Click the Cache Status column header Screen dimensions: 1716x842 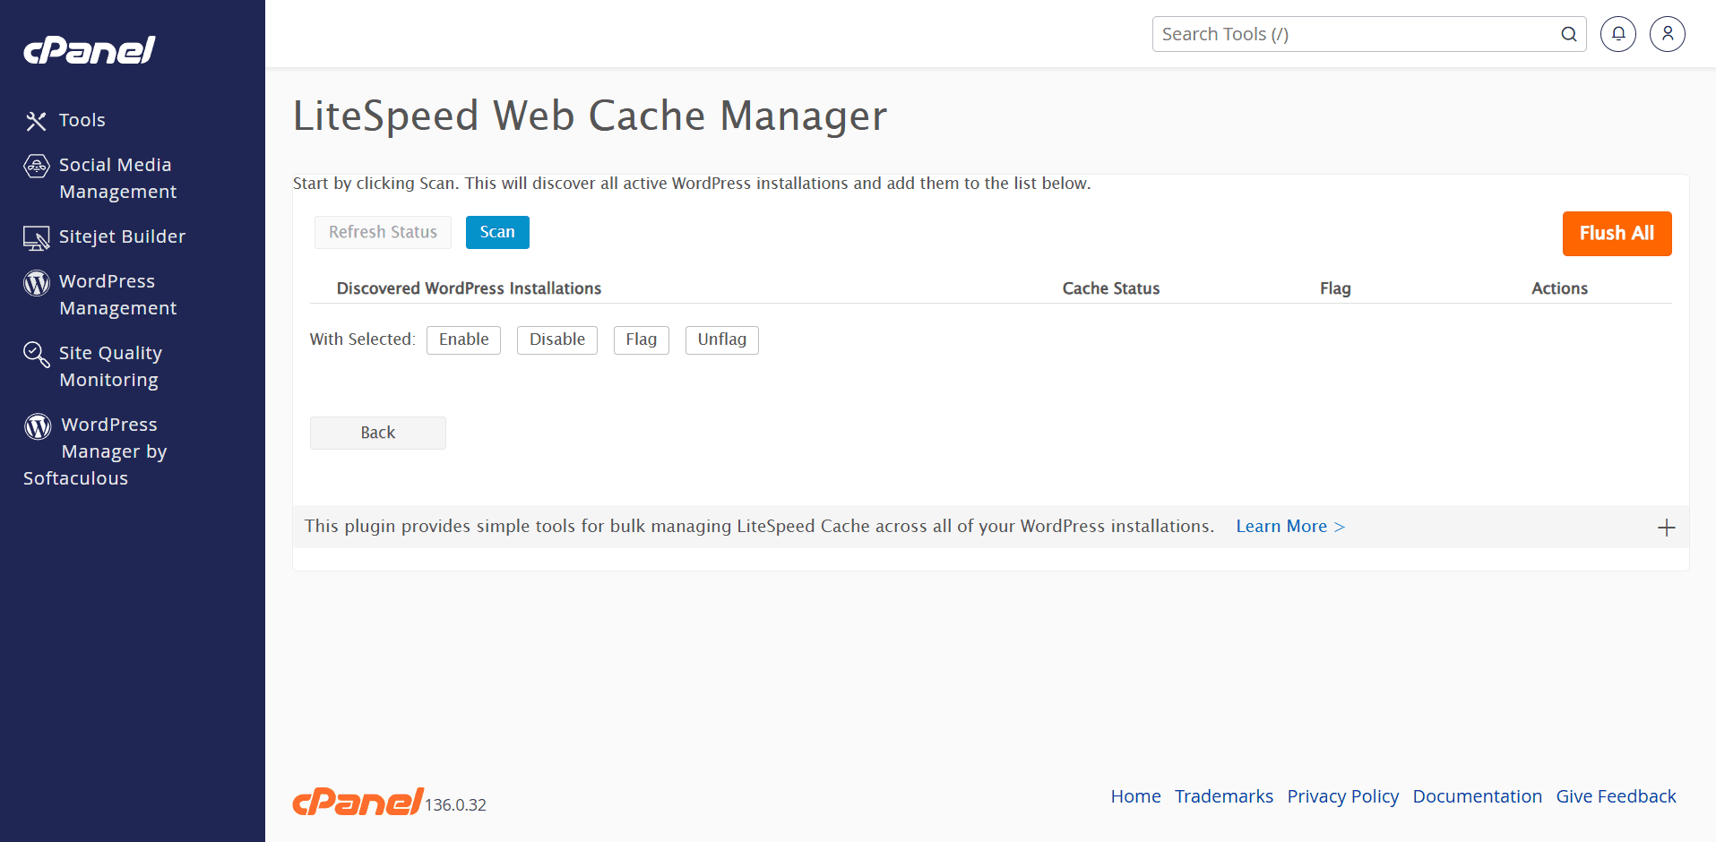pyautogui.click(x=1111, y=288)
